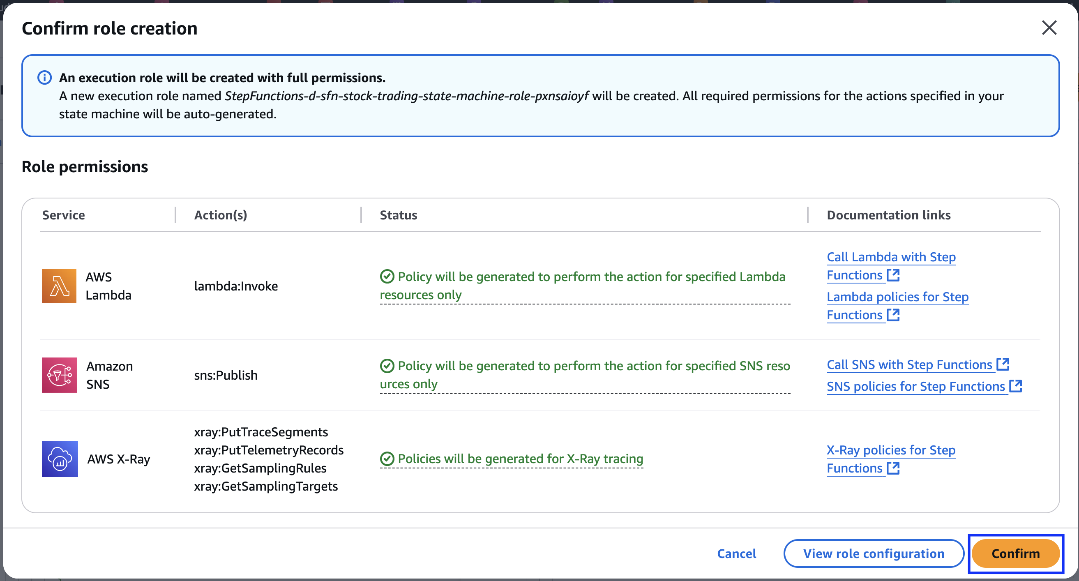
Task: Close the Confirm role creation dialog
Action: coord(1049,28)
